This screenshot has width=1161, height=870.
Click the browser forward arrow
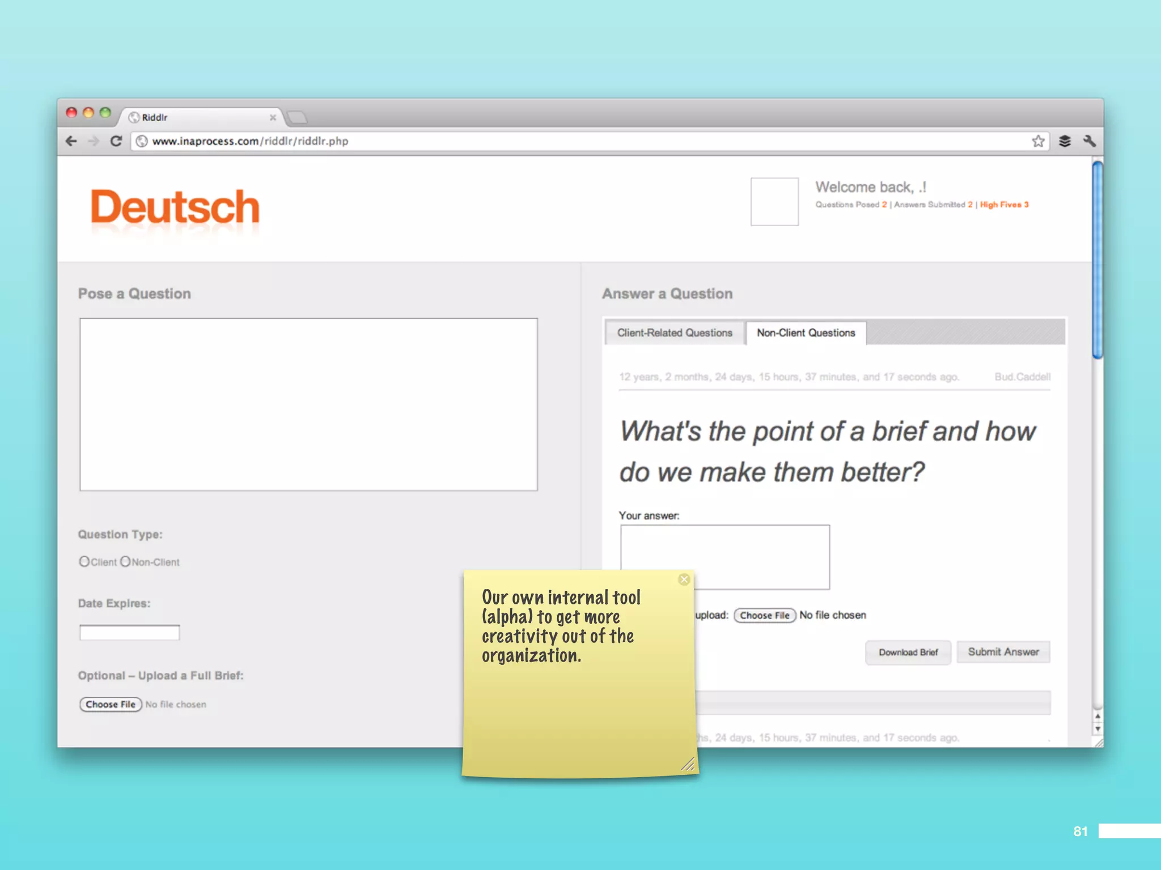coord(94,141)
